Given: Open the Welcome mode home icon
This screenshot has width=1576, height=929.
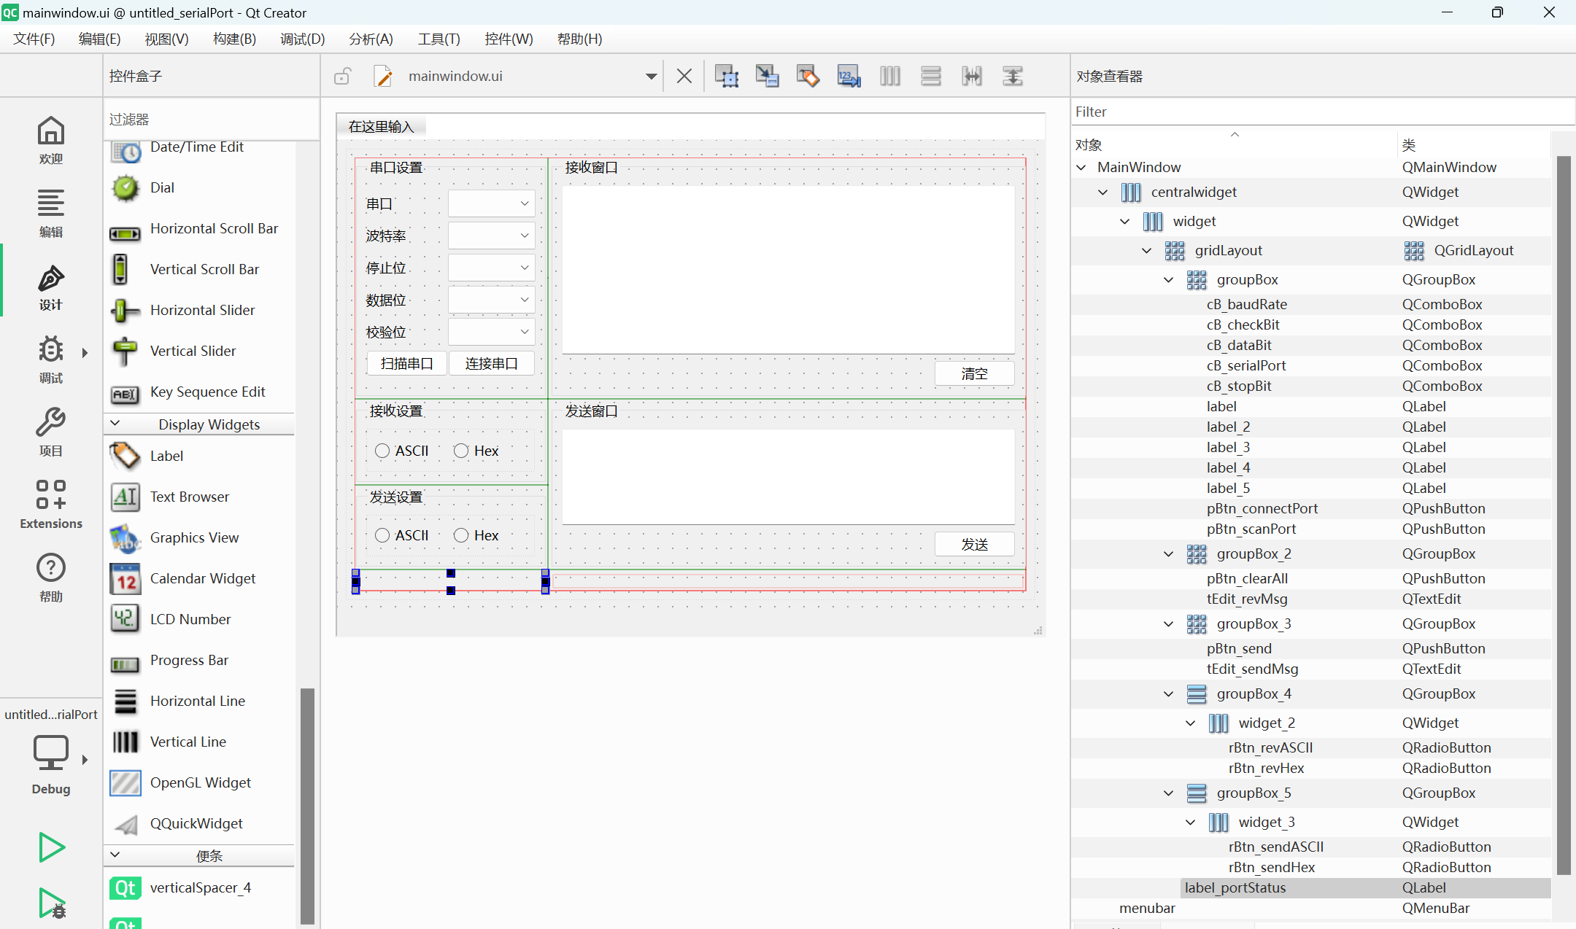Looking at the screenshot, I should (x=50, y=140).
